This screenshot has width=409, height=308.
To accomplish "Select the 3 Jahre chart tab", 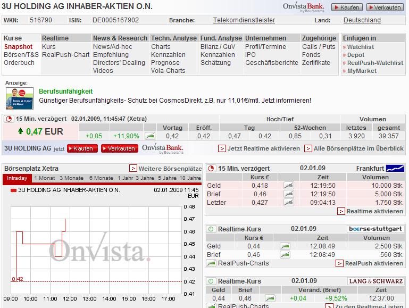I will (146, 178).
